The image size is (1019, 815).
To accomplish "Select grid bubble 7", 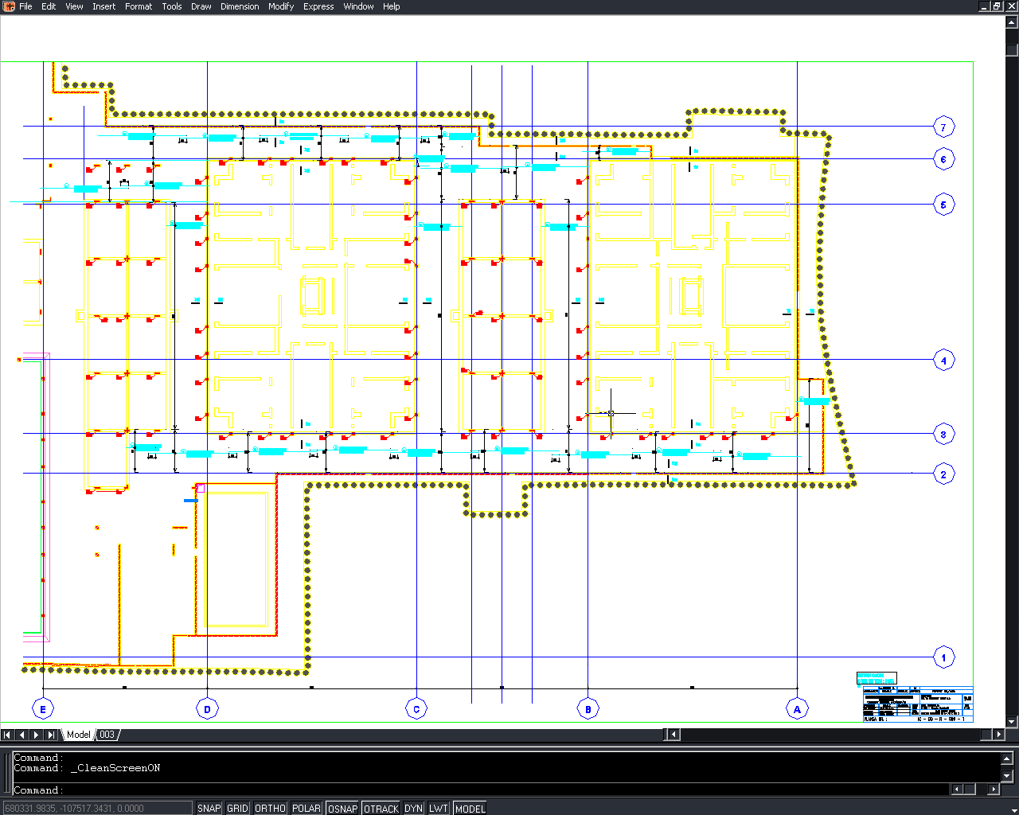I will [x=943, y=127].
